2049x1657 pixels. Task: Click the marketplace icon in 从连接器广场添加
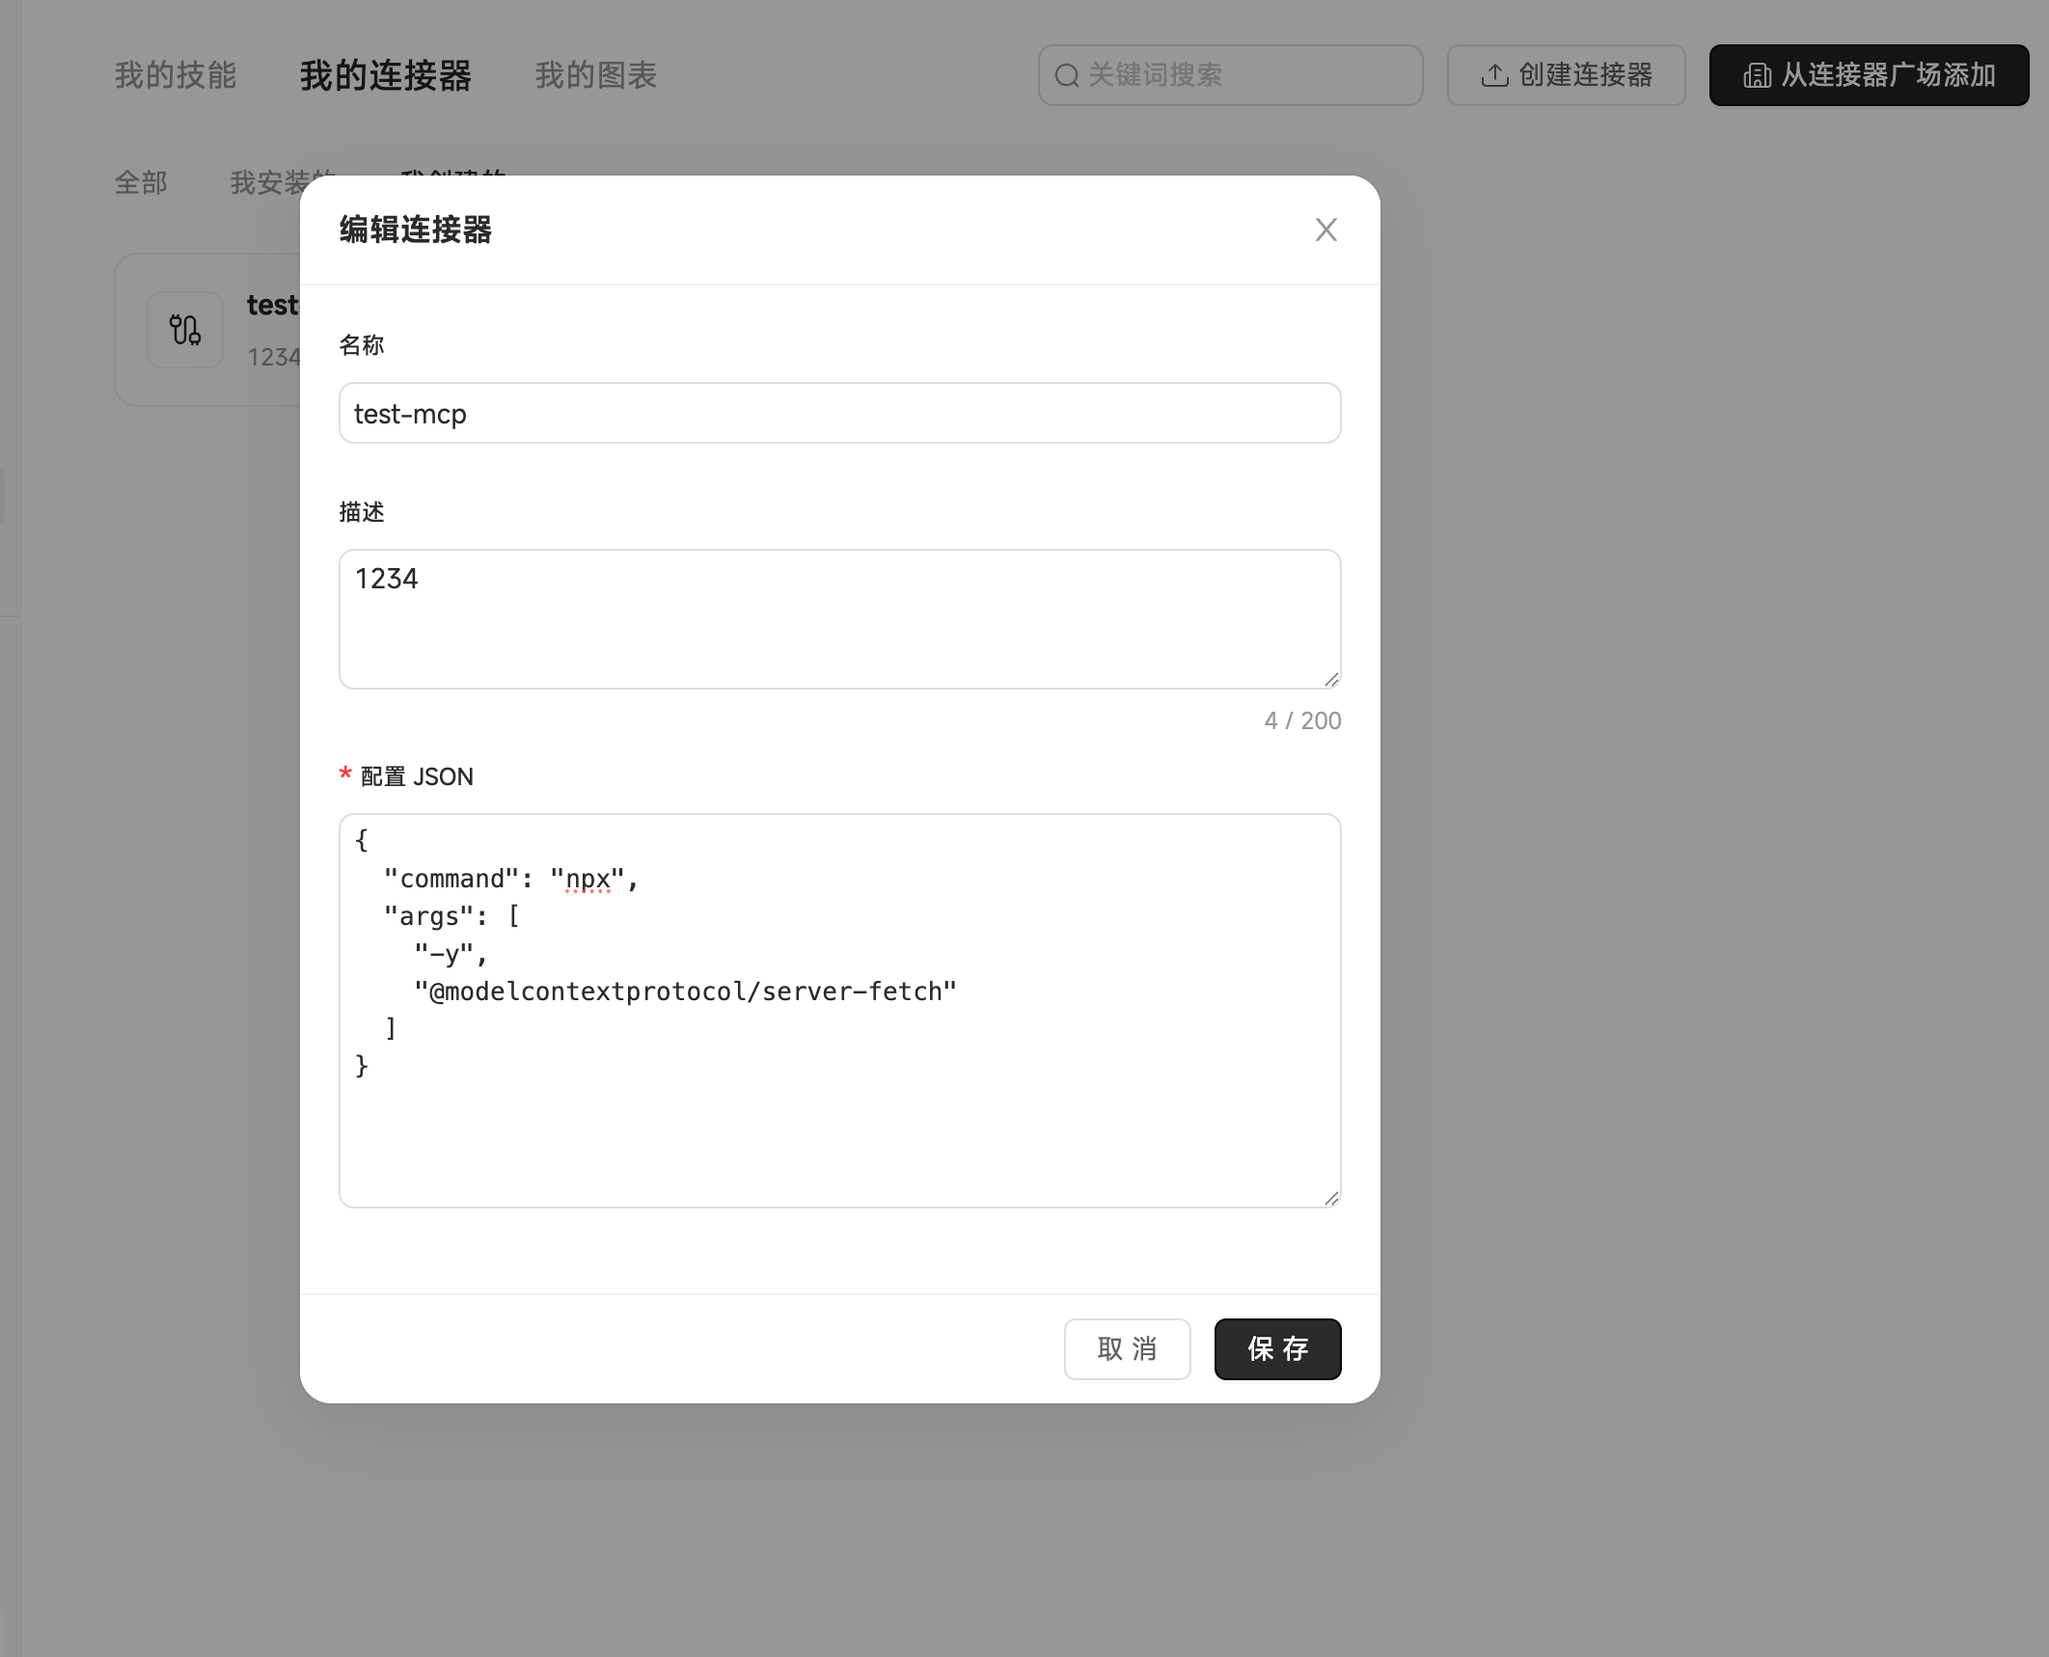(x=1757, y=75)
